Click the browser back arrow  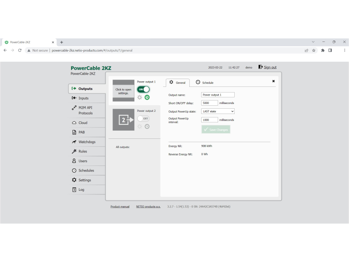pyautogui.click(x=5, y=50)
